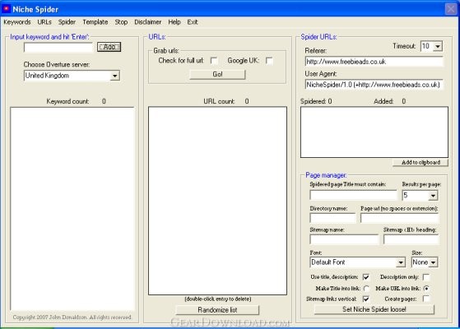Click inside the Spider URLs results box
This screenshot has height=329, width=460.
pyautogui.click(x=374, y=132)
